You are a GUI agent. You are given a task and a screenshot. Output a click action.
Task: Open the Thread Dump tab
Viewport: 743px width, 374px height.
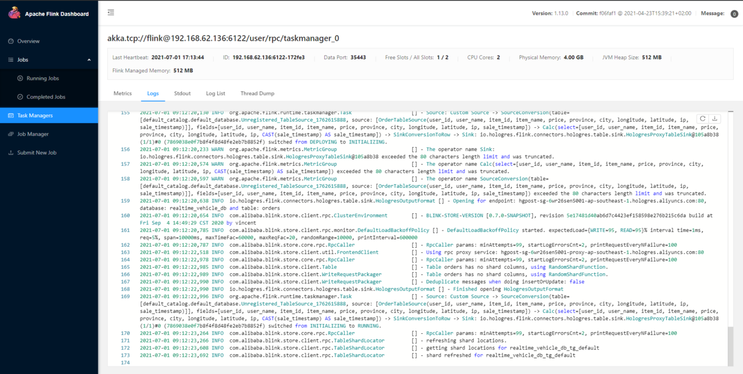[x=258, y=93]
